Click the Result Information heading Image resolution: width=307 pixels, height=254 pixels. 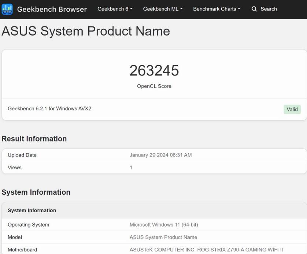[x=34, y=139]
